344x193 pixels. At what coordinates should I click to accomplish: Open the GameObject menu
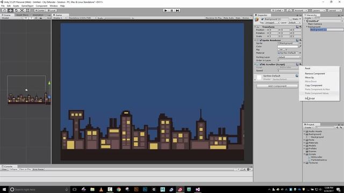click(27, 6)
